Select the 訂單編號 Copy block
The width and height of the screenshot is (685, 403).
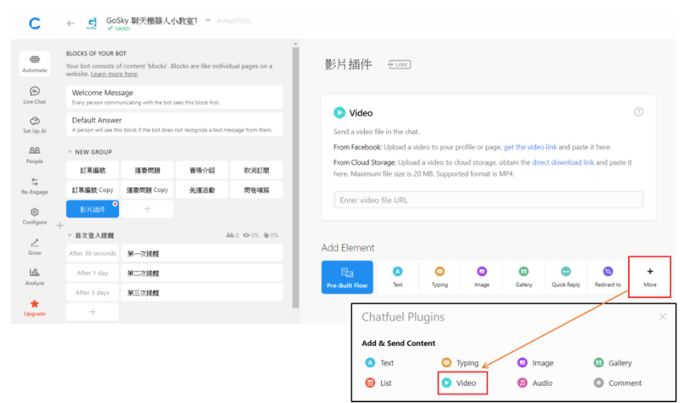(93, 190)
